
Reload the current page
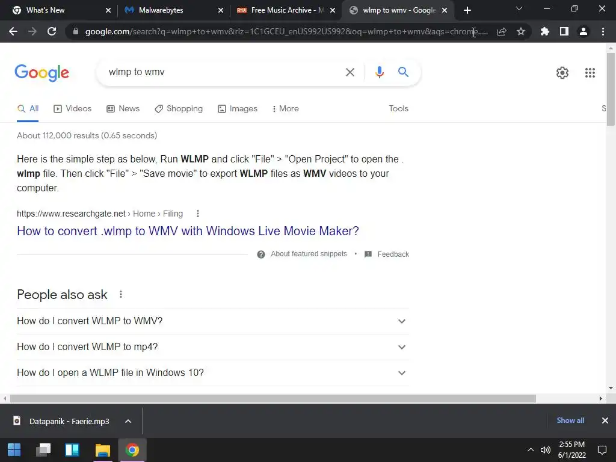[x=52, y=31]
